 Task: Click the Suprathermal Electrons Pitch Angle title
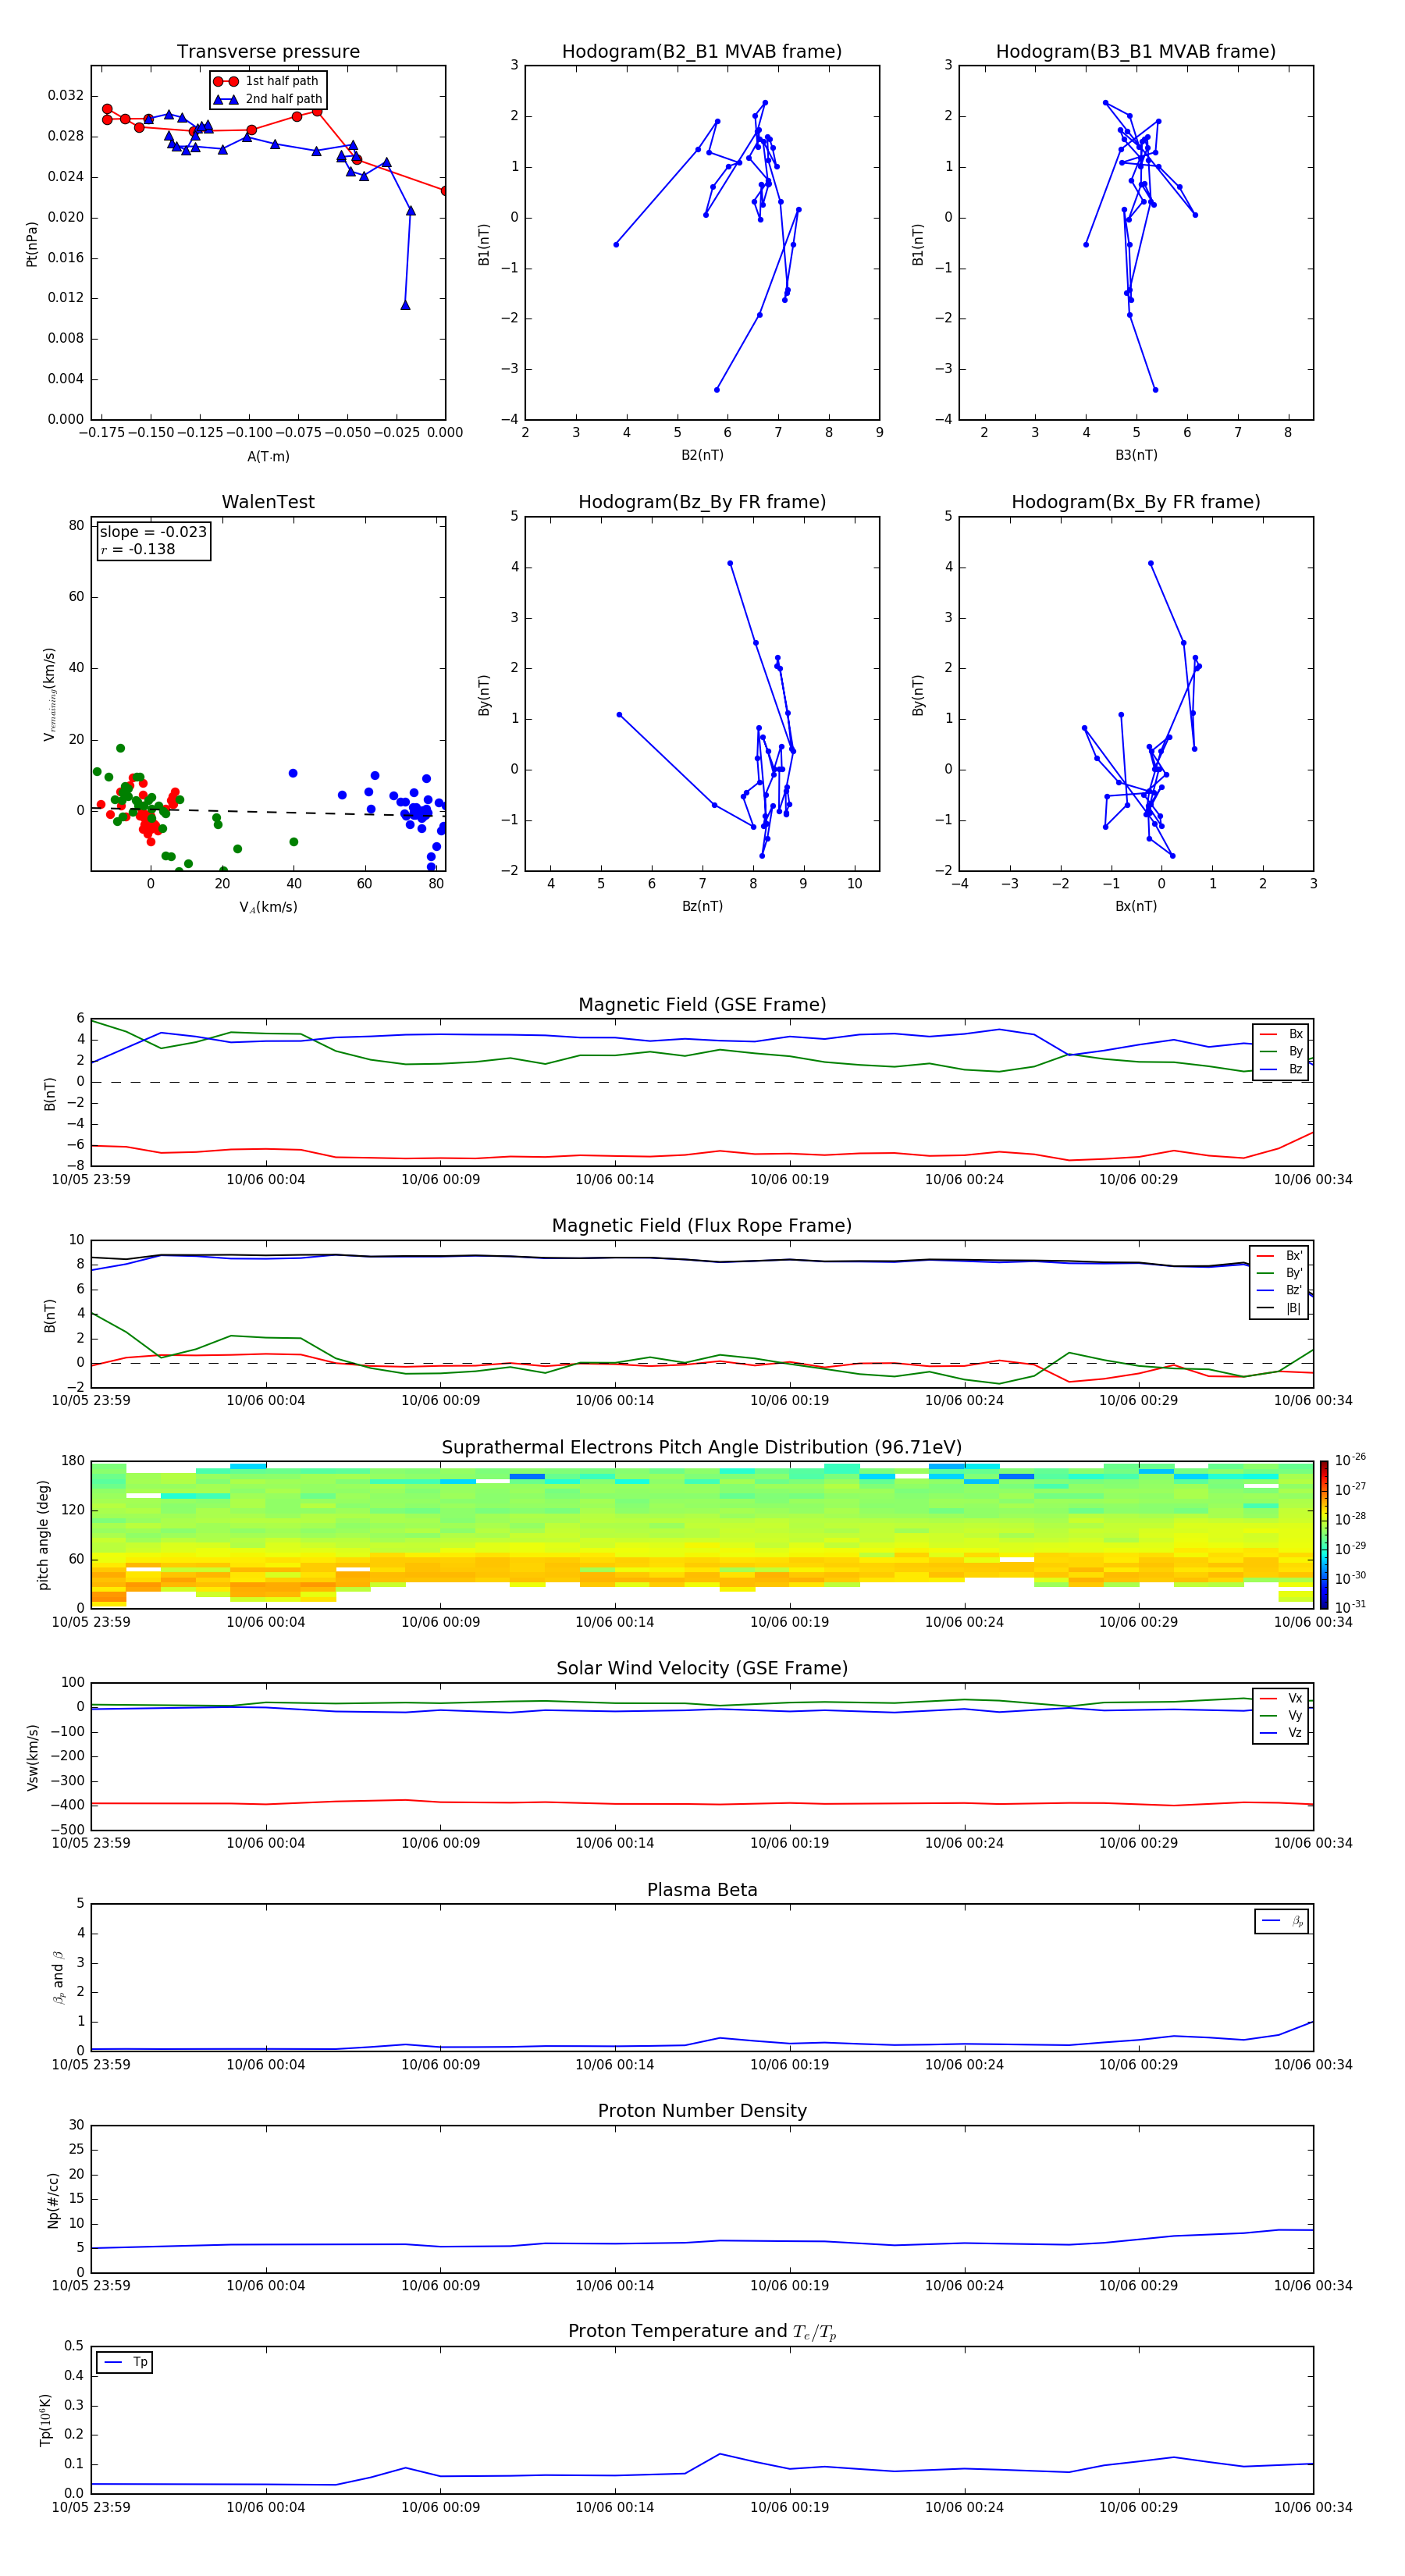click(702, 1448)
